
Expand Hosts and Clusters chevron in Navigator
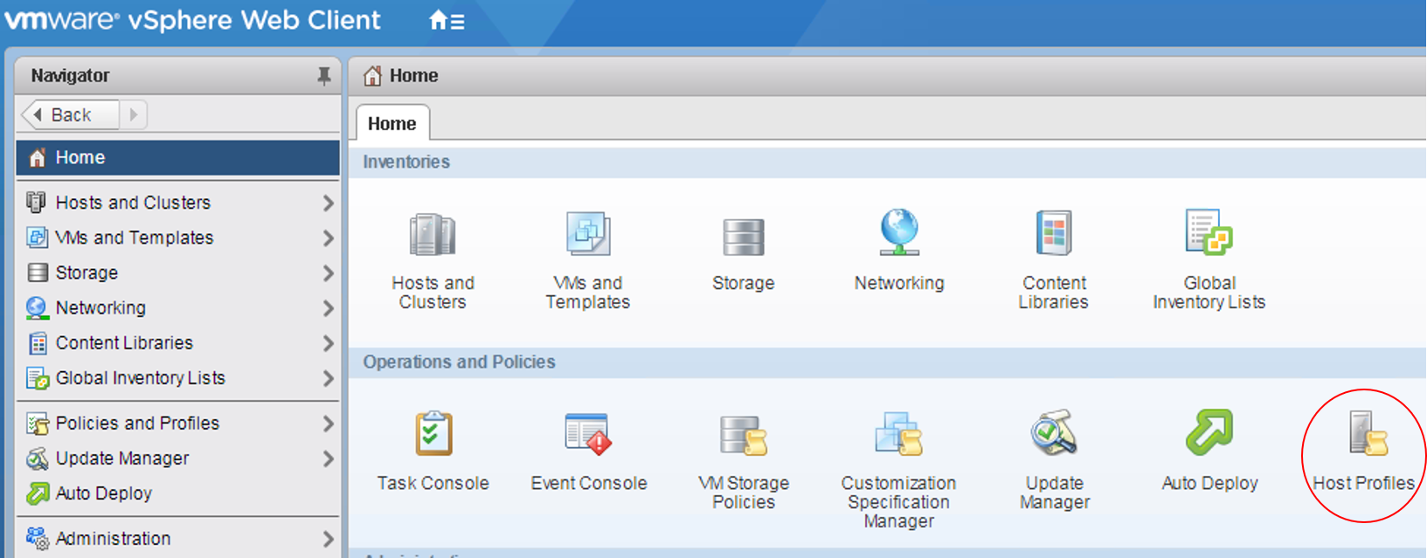tap(328, 203)
